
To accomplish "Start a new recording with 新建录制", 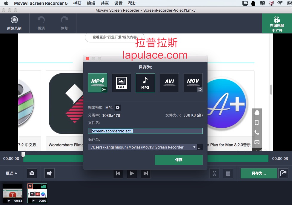I will pos(14,23).
